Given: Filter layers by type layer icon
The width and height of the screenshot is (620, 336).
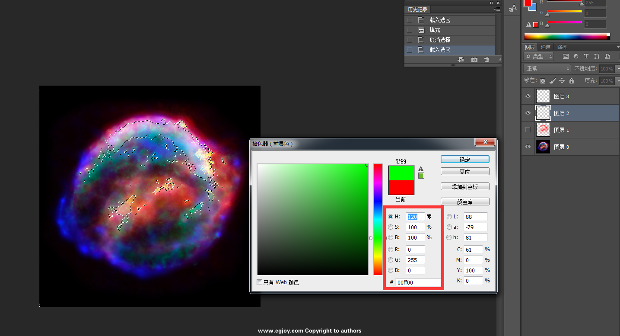Looking at the screenshot, I should (x=586, y=57).
